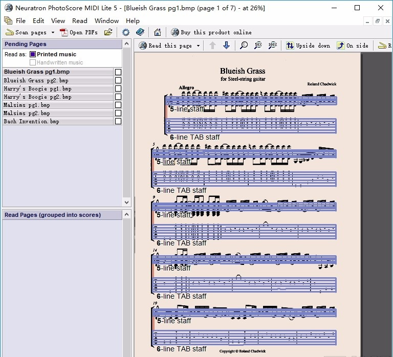
Task: Open preferences via the gear icon
Action: point(126,32)
